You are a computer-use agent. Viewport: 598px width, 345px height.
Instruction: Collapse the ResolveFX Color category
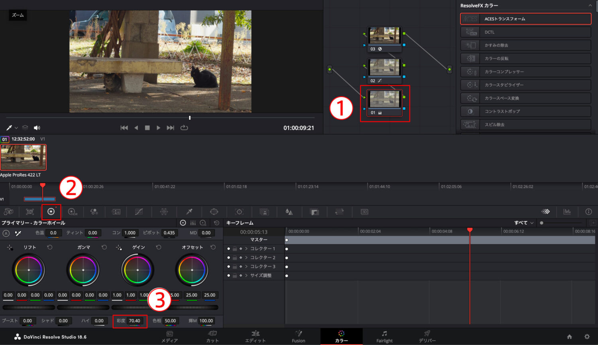(x=590, y=6)
